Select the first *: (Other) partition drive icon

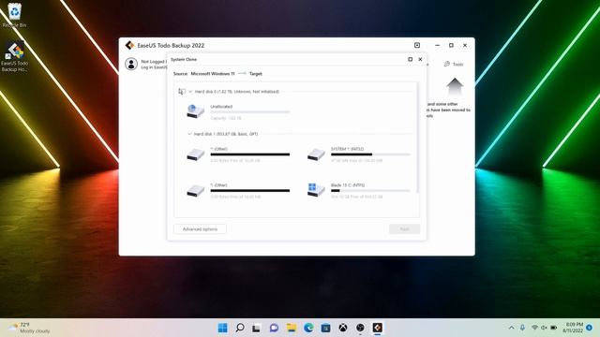tap(196, 154)
